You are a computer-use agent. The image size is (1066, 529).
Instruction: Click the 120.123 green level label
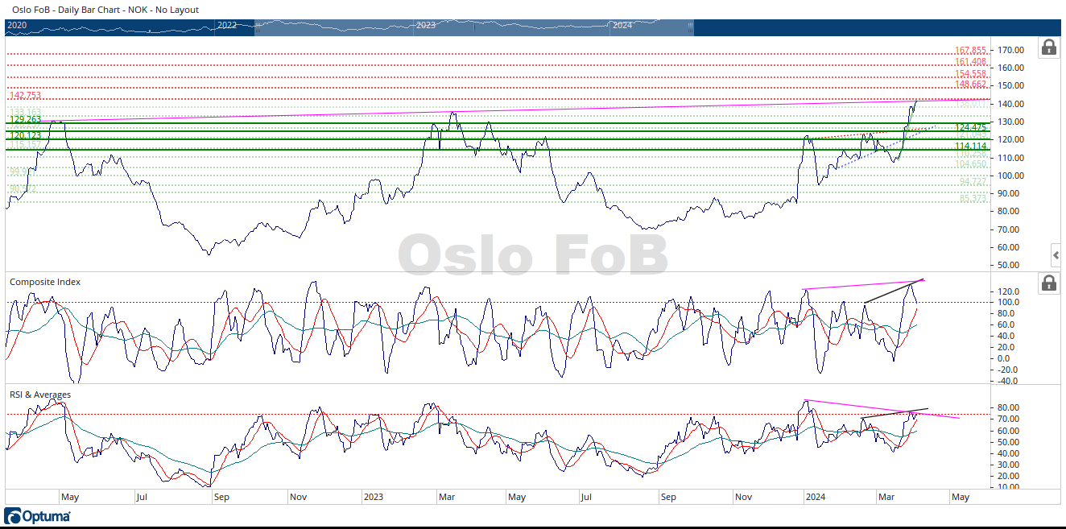tap(25, 136)
